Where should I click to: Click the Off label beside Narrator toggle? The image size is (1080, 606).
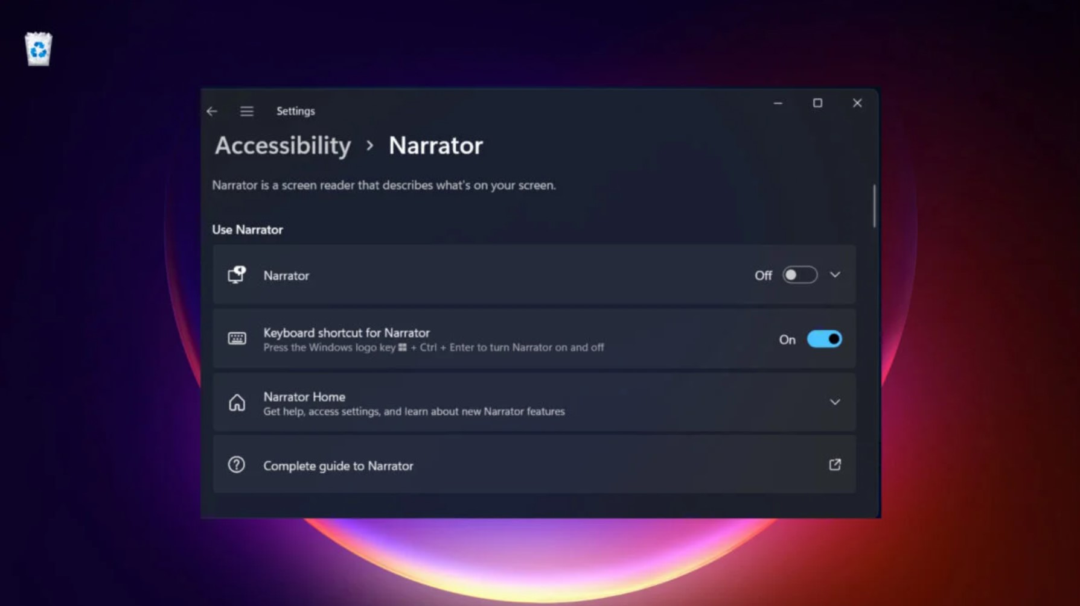pyautogui.click(x=763, y=276)
